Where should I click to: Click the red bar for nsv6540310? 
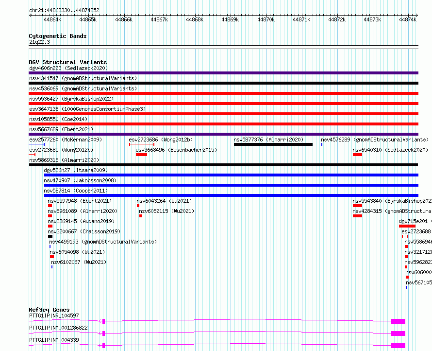[357, 155]
